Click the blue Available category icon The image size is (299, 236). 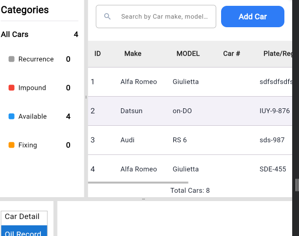click(12, 117)
